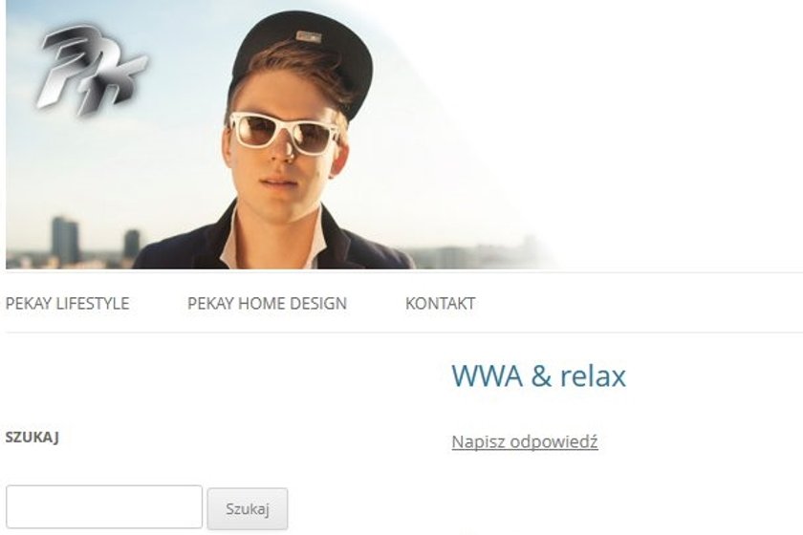Click the silver PK logo
Image resolution: width=803 pixels, height=535 pixels.
[92, 71]
